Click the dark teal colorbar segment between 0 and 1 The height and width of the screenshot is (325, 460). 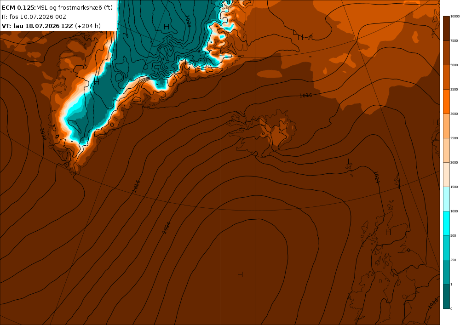point(446,296)
